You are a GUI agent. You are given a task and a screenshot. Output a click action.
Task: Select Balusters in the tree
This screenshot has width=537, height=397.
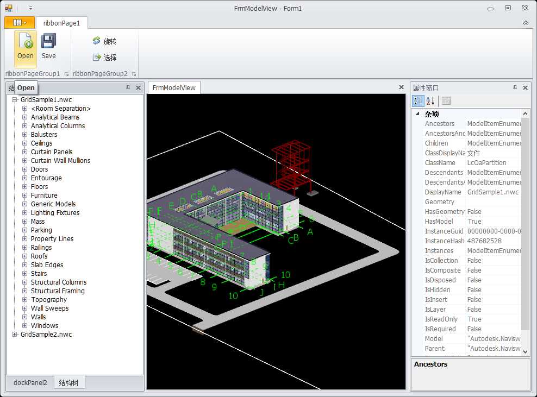(44, 135)
